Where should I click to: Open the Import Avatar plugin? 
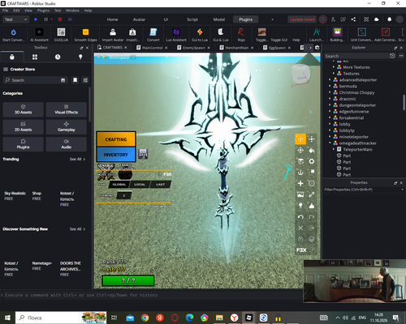[x=113, y=35]
